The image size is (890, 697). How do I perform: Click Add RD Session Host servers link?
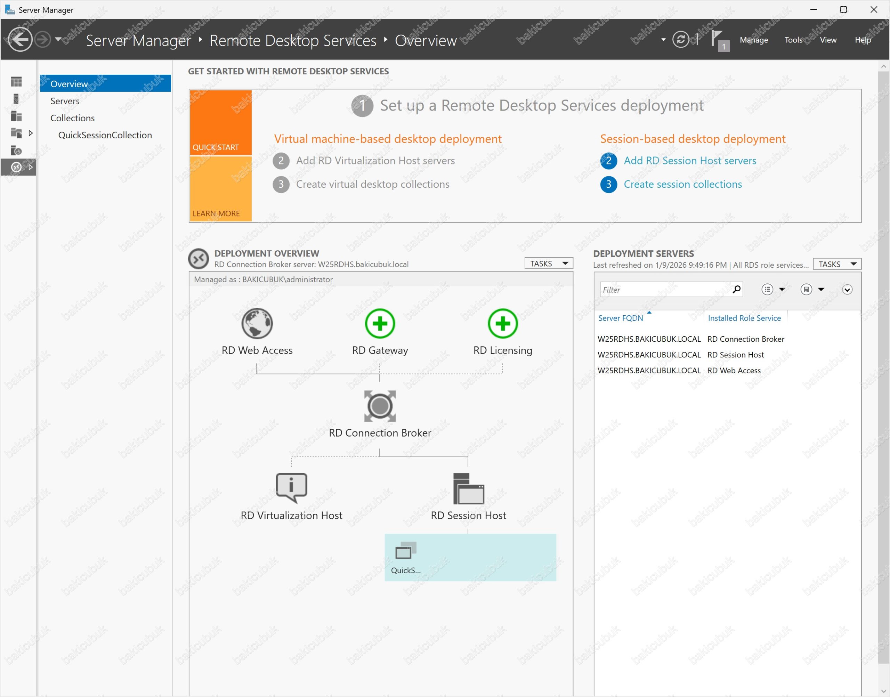click(x=690, y=161)
